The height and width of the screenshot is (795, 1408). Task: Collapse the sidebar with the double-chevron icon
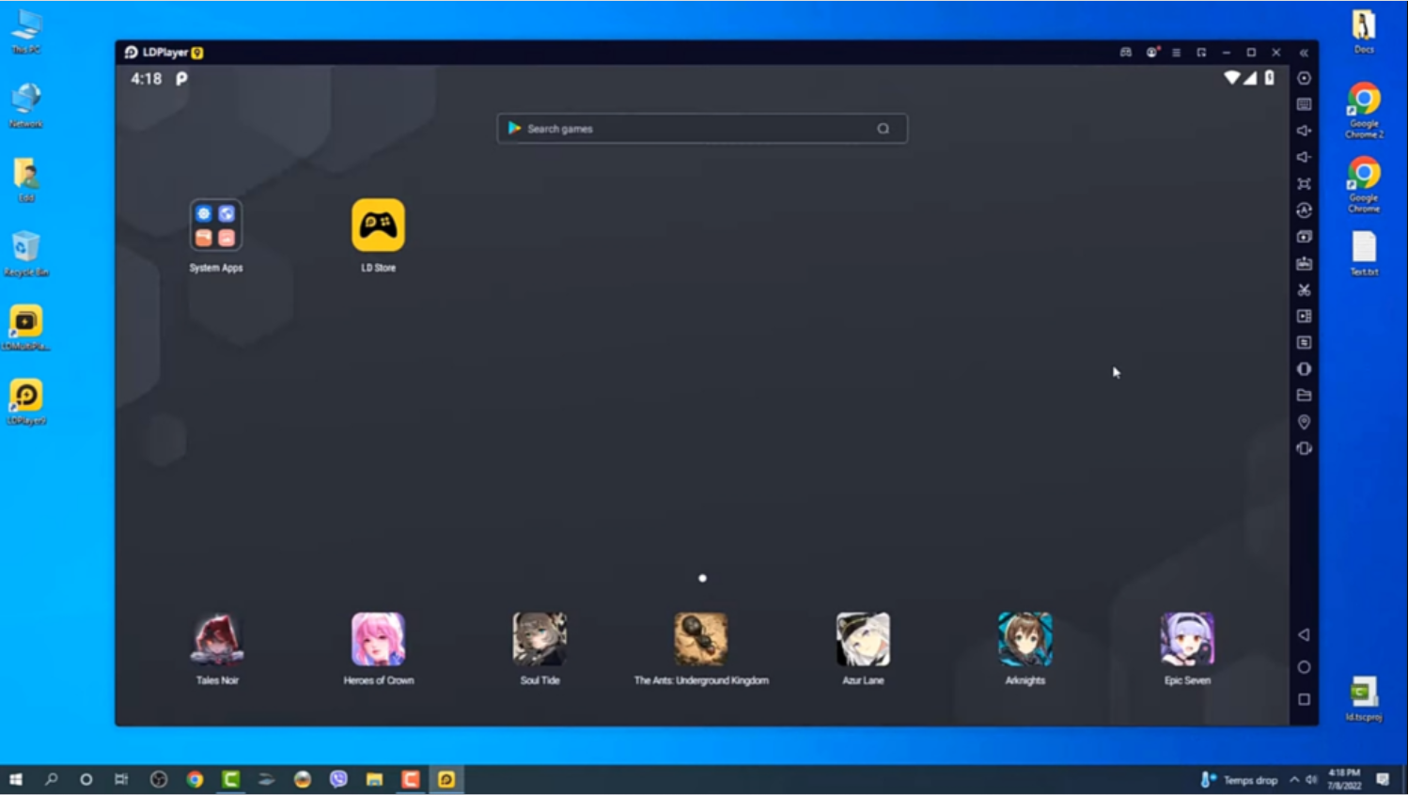[x=1304, y=53]
